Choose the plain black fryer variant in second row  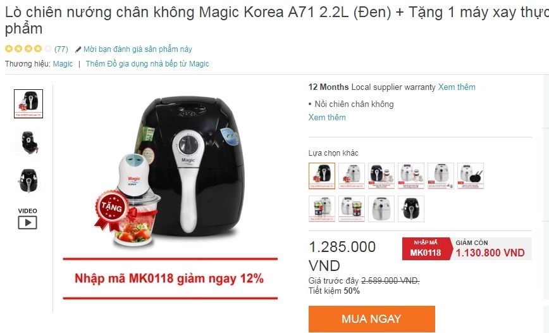(x=411, y=209)
